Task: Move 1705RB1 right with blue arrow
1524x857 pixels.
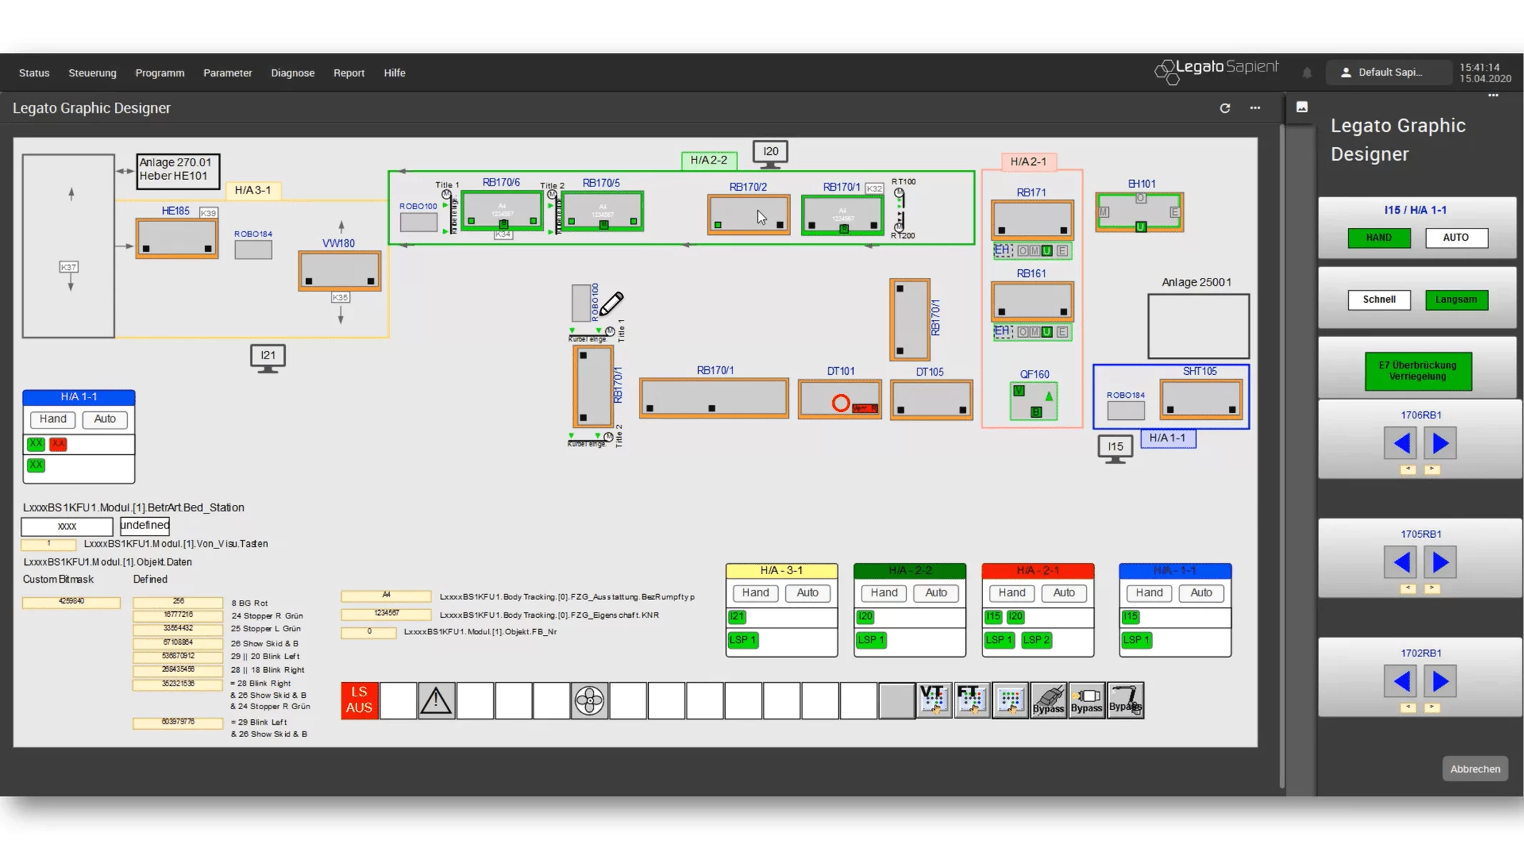Action: tap(1440, 563)
